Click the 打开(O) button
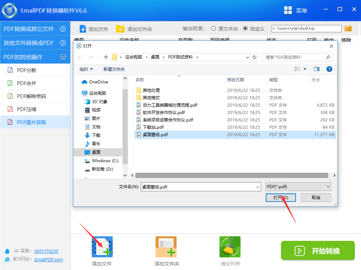This screenshot has width=361, height=270. pyautogui.click(x=281, y=197)
